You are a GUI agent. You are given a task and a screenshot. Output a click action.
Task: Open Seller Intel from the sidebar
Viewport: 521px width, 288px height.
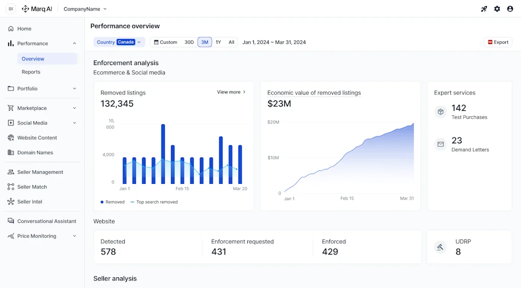(30, 202)
